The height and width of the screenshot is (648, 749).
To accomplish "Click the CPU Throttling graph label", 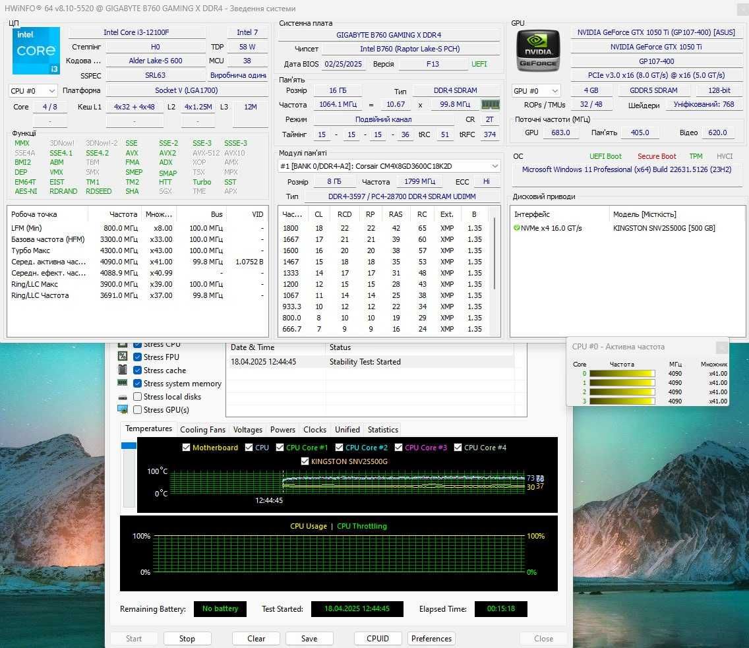I will coord(361,526).
